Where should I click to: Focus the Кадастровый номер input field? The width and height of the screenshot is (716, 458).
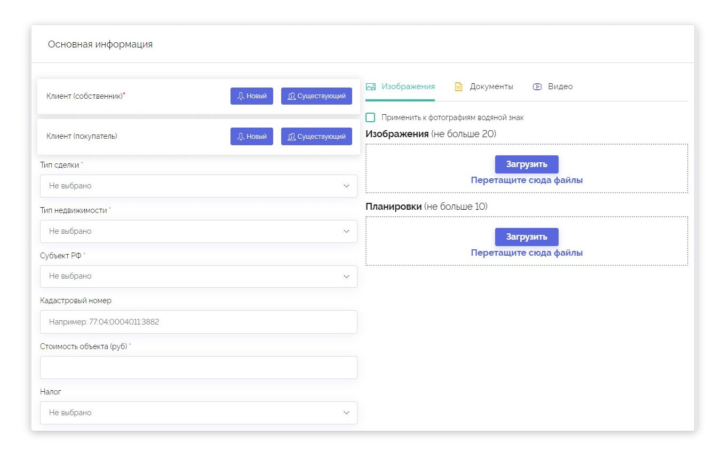coord(198,322)
